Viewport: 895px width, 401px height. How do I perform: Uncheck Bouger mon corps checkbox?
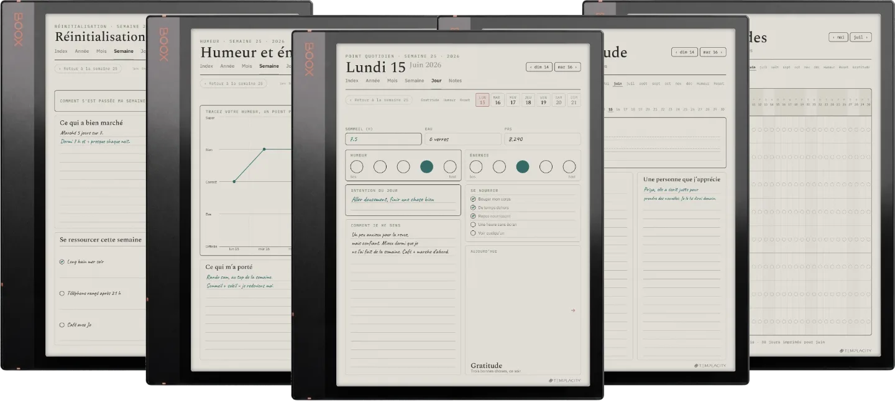pos(473,199)
